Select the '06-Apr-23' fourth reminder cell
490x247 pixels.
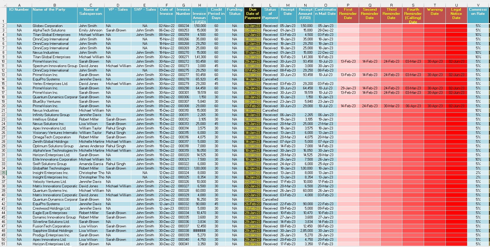[x=413, y=106]
